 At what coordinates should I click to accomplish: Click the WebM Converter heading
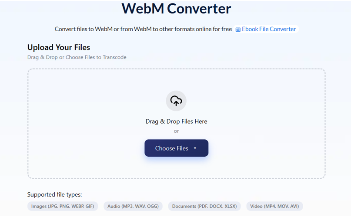[176, 9]
